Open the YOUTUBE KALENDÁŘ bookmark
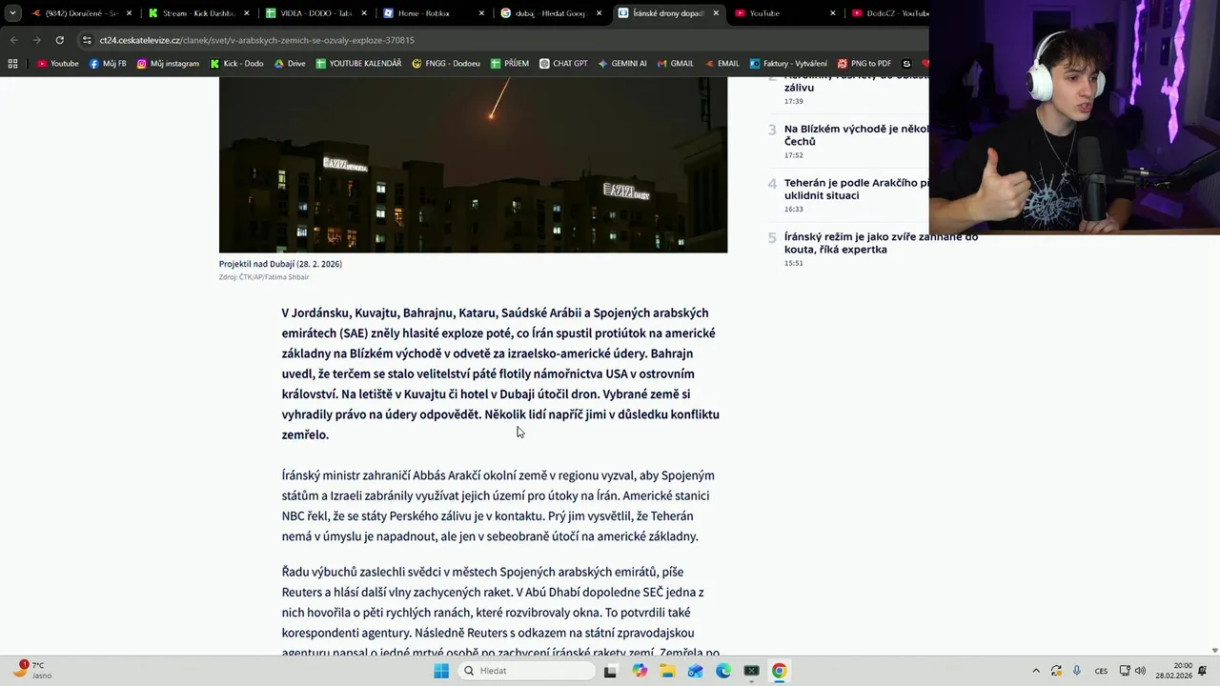Screen dimensions: 1220x686 tap(358, 64)
